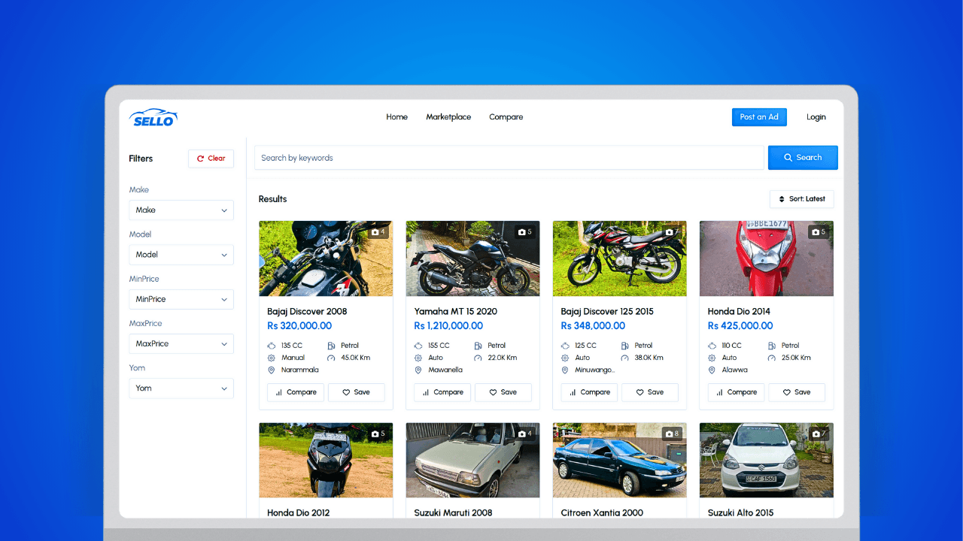
Task: Open the Make dropdown
Action: [x=181, y=210]
